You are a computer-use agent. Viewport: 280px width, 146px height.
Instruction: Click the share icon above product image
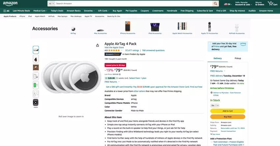click(x=98, y=45)
